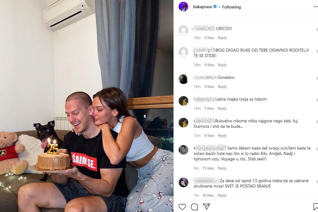Reply to the UBICO!!! comment
Screen dimensions: 318x212
point(222,38)
